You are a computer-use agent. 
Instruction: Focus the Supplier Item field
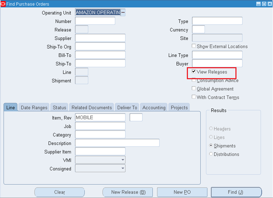(x=100, y=151)
